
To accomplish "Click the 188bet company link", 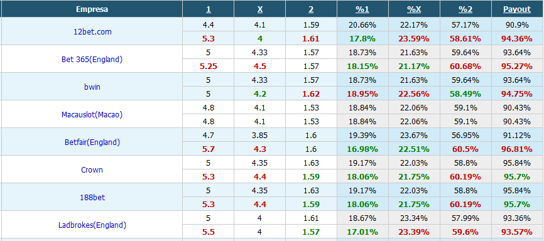I will [92, 198].
